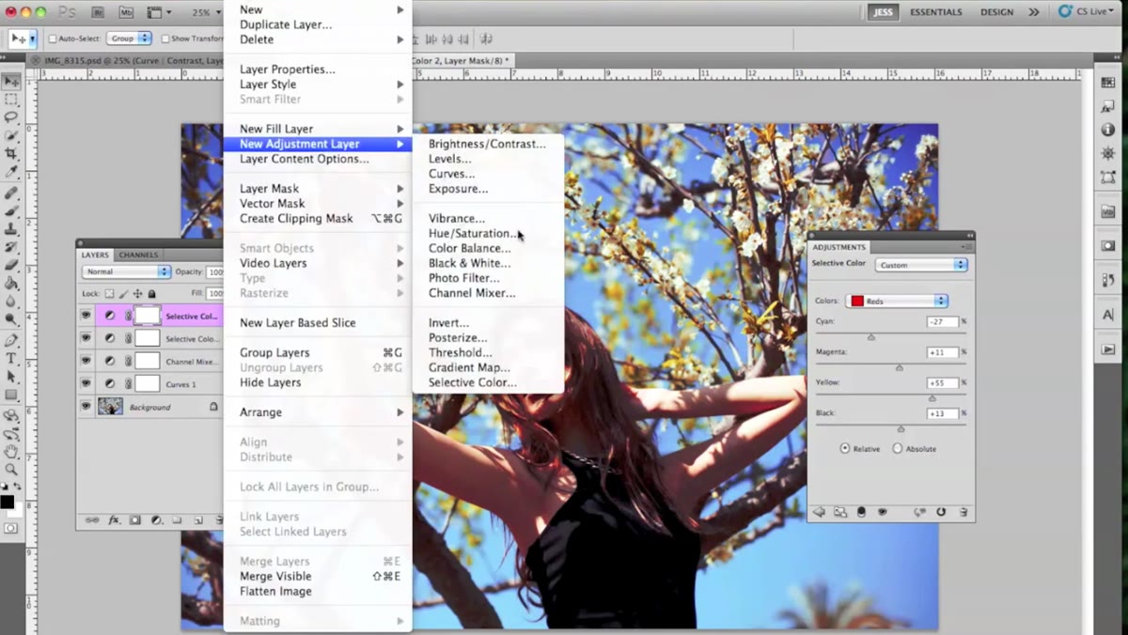The height and width of the screenshot is (635, 1128).
Task: Reset adjustment defaults in Adjustments panel
Action: (941, 512)
